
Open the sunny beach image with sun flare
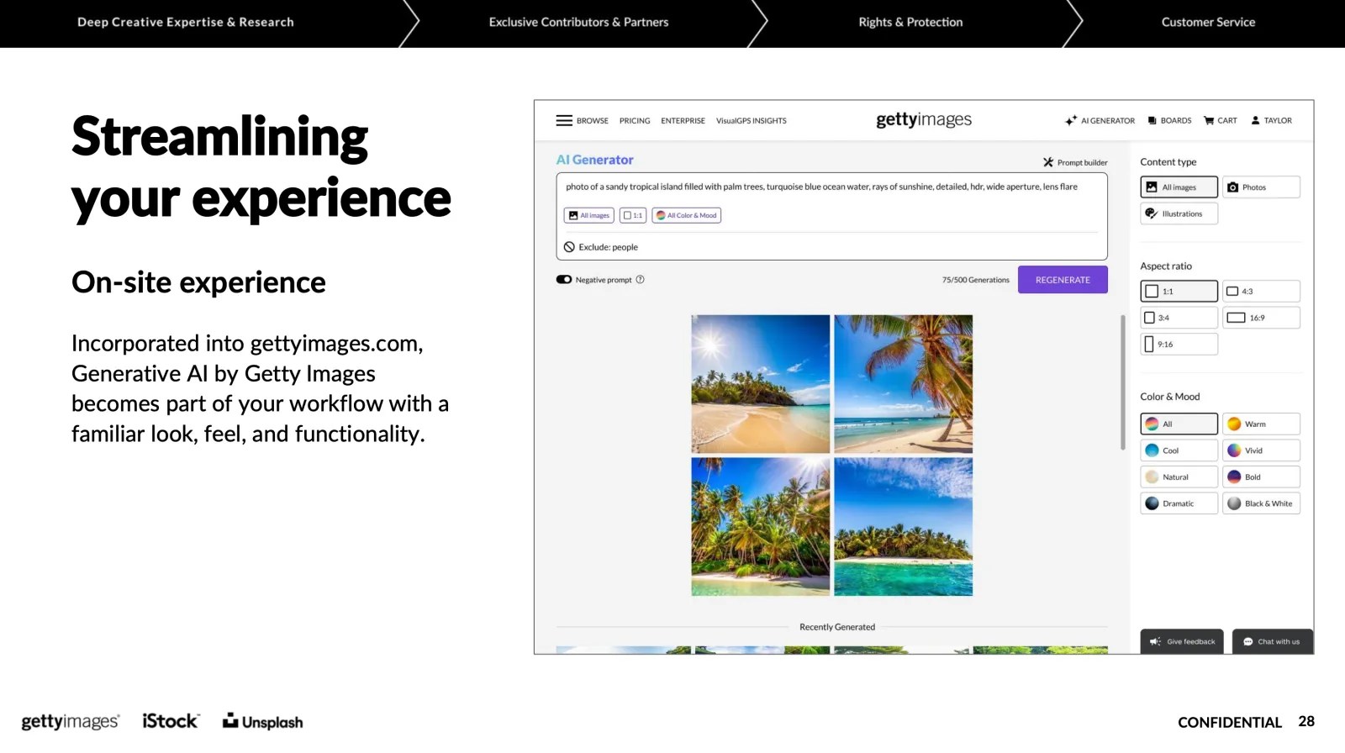tap(761, 384)
